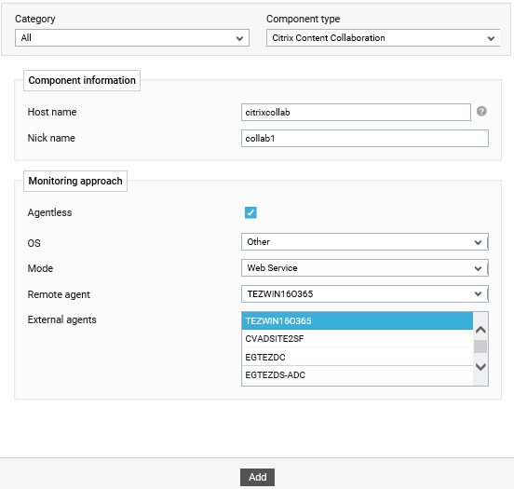The image size is (514, 489).
Task: Choose EGTEZDC from External agents list
Action: tap(358, 357)
